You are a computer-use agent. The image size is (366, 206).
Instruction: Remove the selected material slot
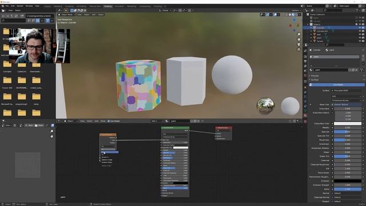coord(363,60)
